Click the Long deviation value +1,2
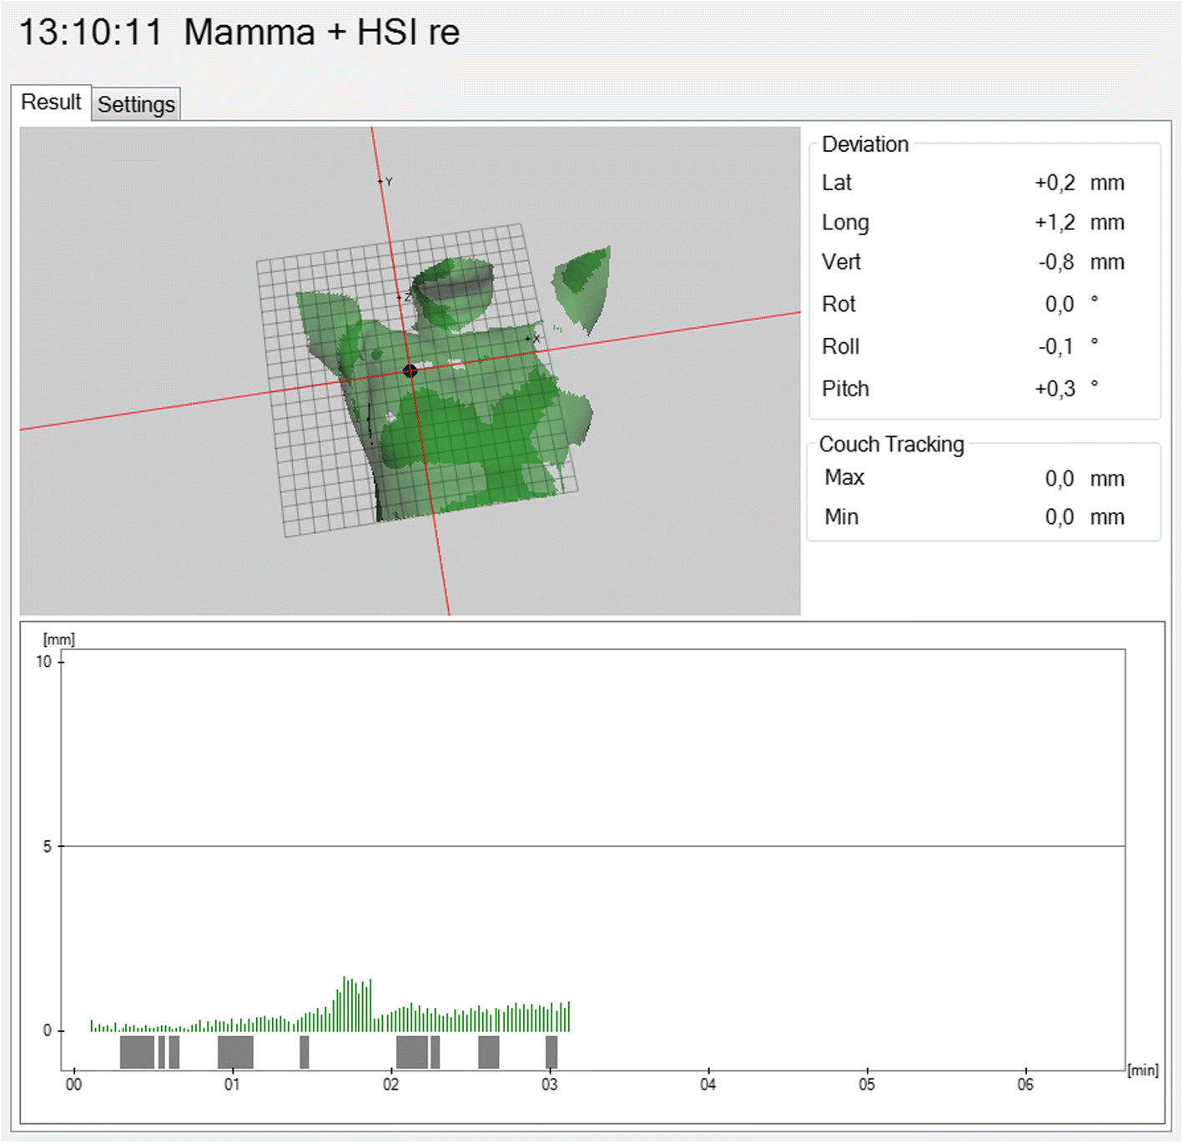This screenshot has width=1183, height=1143. pyautogui.click(x=1055, y=223)
